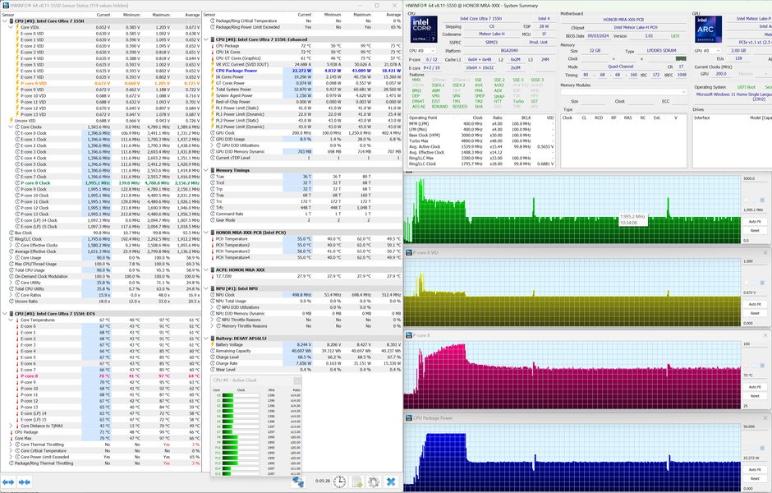Click the clock reset timer icon
This screenshot has width=772, height=493.
pyautogui.click(x=339, y=481)
